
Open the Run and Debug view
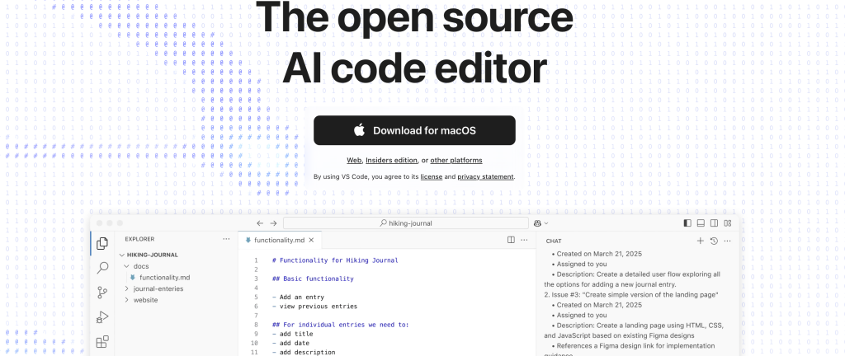coord(102,317)
